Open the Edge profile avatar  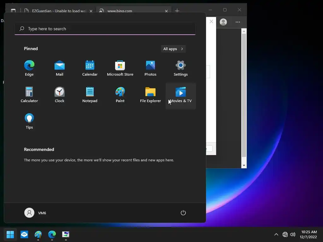223,22
